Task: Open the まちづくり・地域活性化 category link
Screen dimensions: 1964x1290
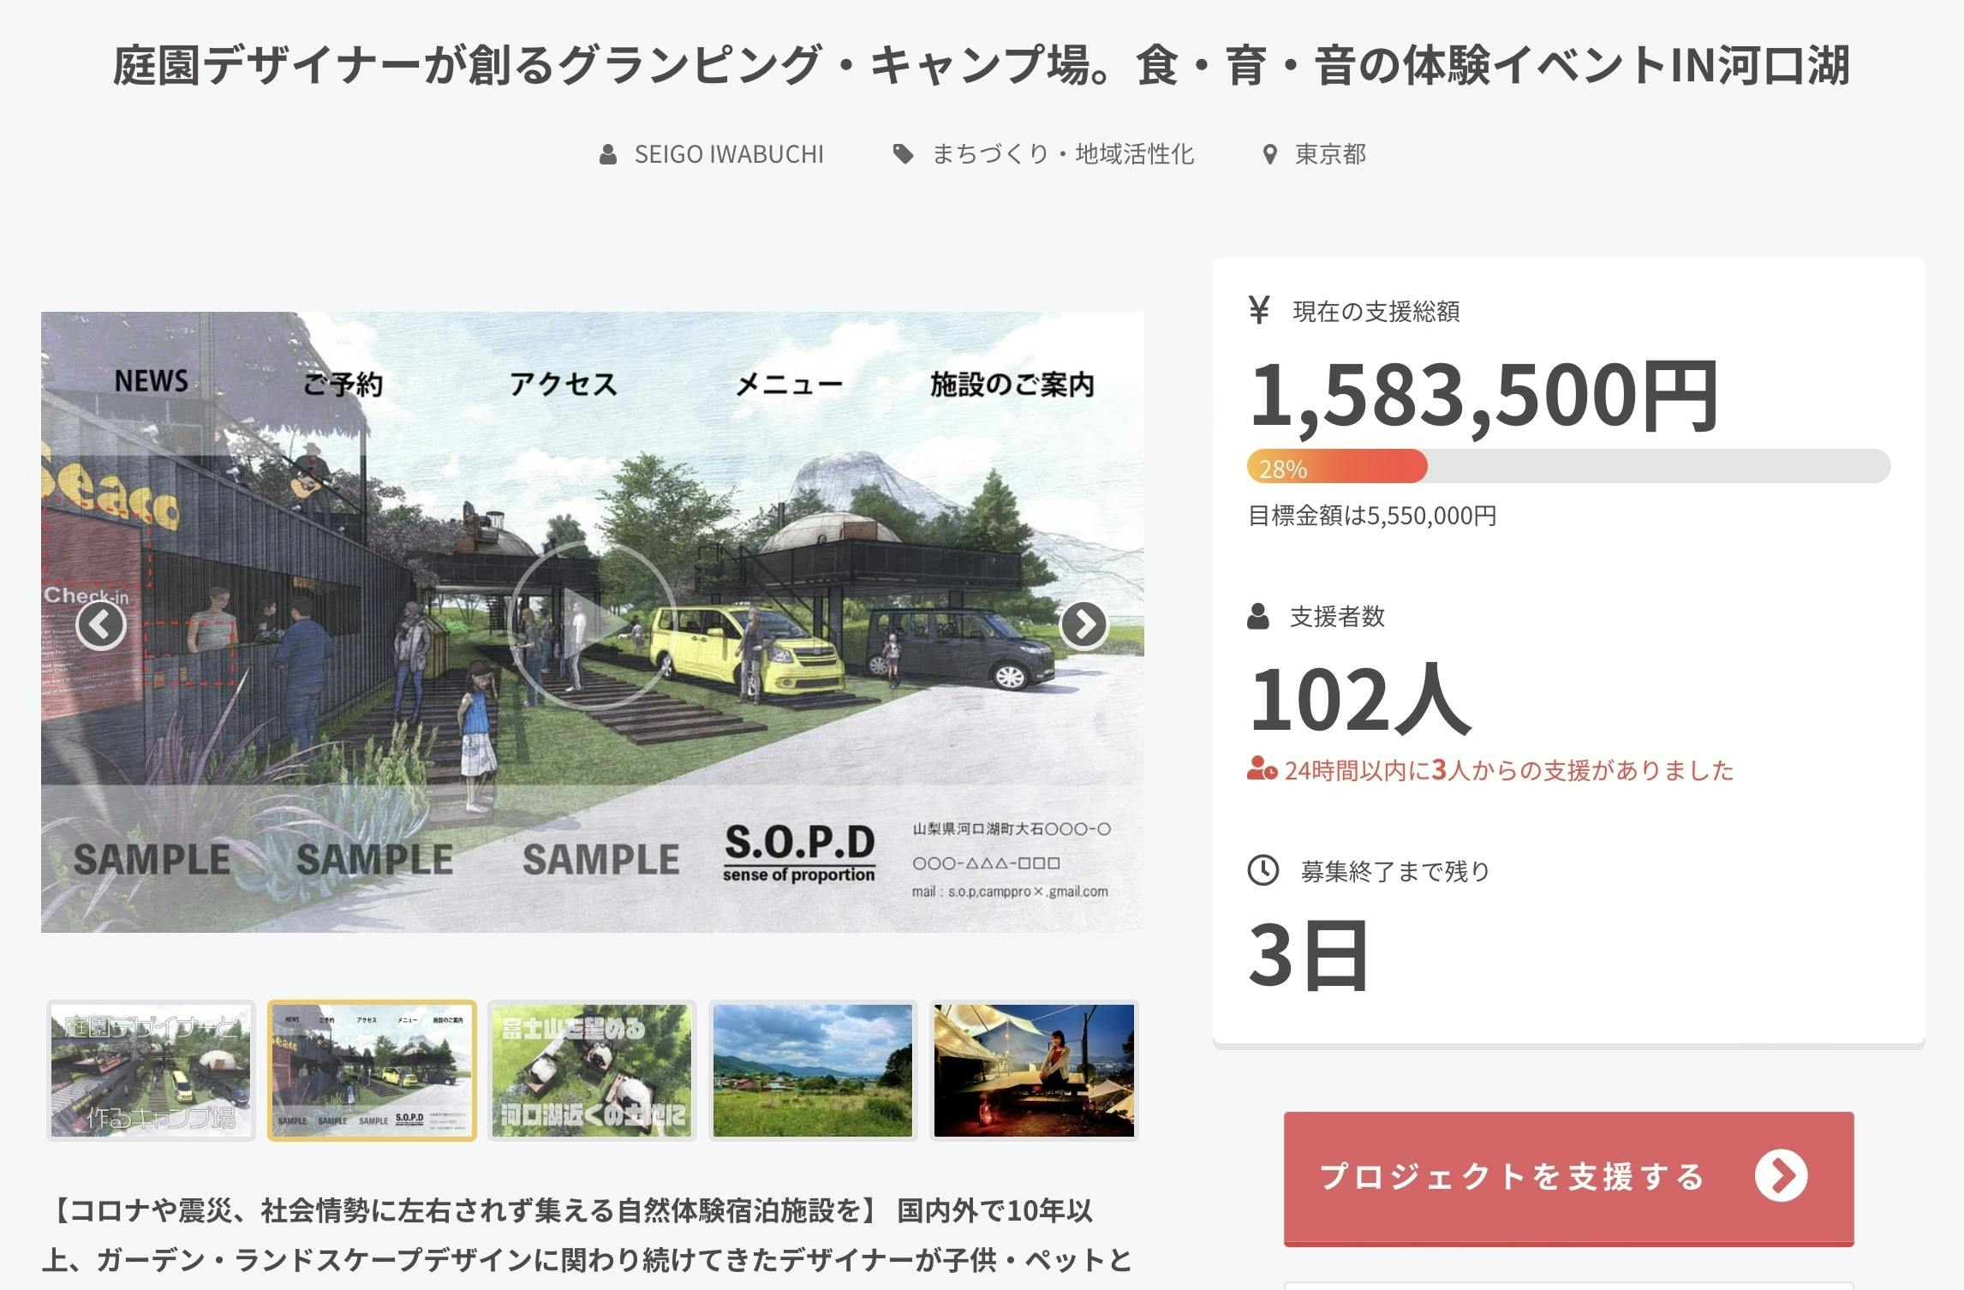Action: 1062,155
